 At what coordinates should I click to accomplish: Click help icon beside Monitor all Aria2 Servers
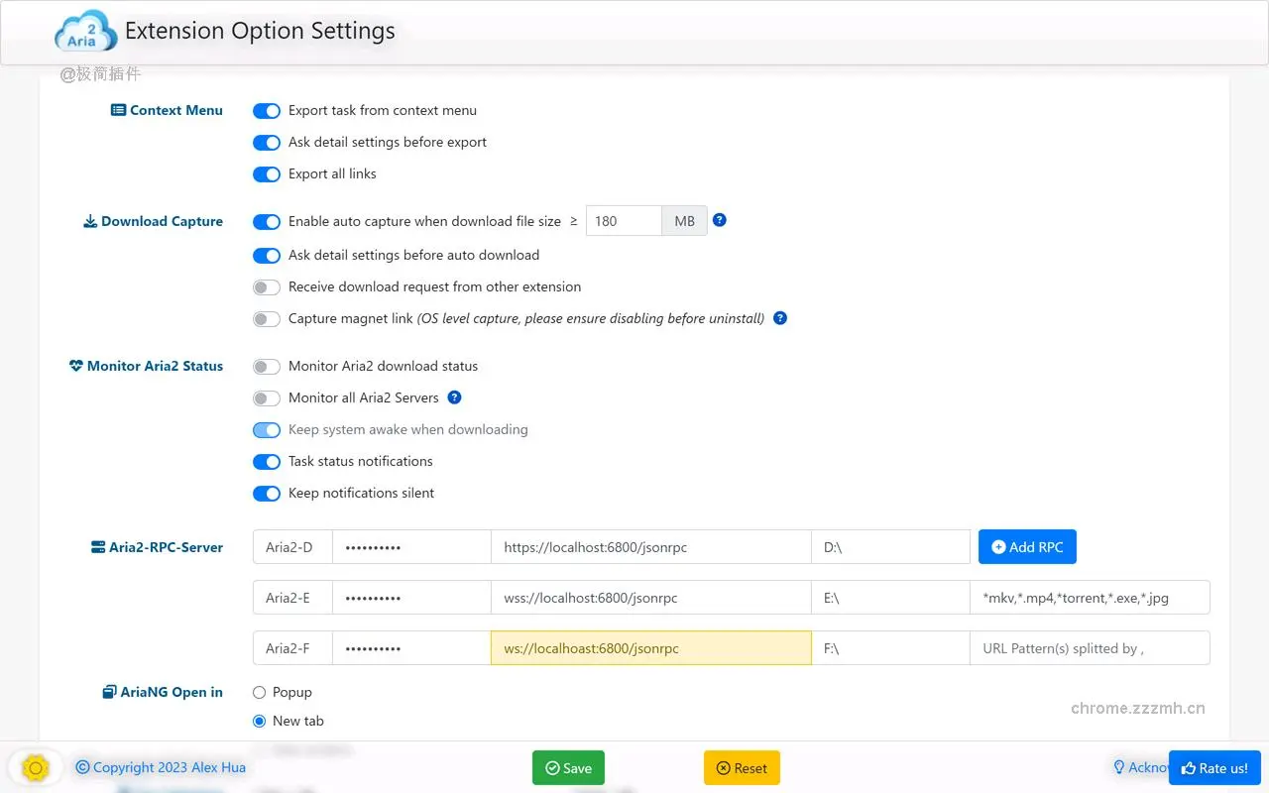click(x=454, y=397)
